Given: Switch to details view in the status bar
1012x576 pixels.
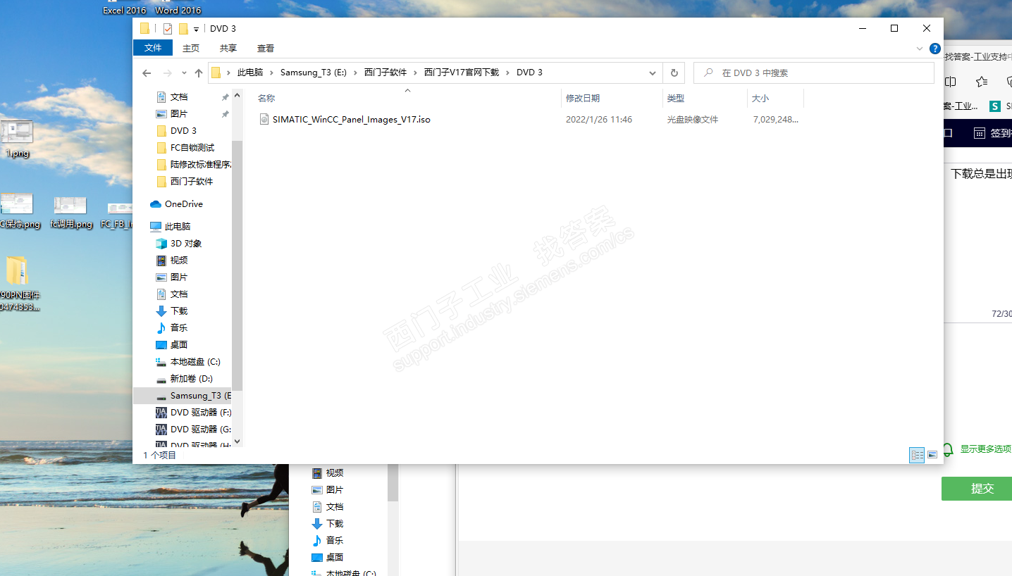Looking at the screenshot, I should click(x=917, y=455).
